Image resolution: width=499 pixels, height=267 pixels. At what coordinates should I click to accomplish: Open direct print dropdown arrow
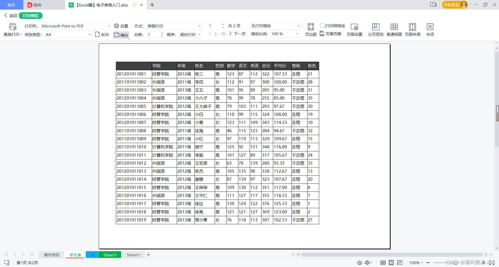pyautogui.click(x=21, y=34)
